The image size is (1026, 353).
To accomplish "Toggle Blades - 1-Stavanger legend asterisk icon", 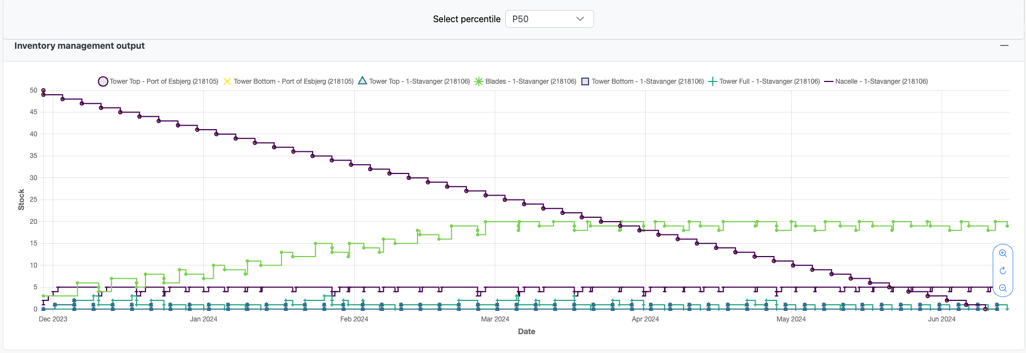I will point(479,81).
